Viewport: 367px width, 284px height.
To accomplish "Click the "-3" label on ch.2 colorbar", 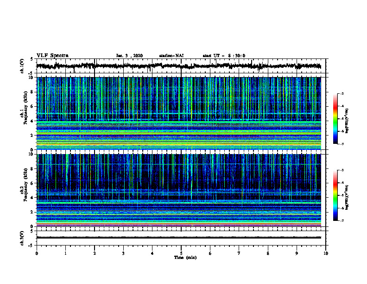I will coord(342,170).
